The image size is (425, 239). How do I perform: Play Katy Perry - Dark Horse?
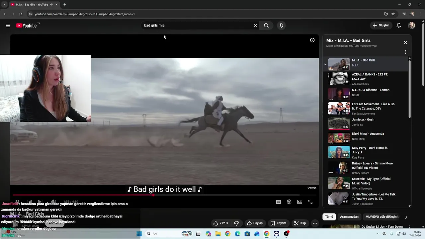[x=366, y=152]
